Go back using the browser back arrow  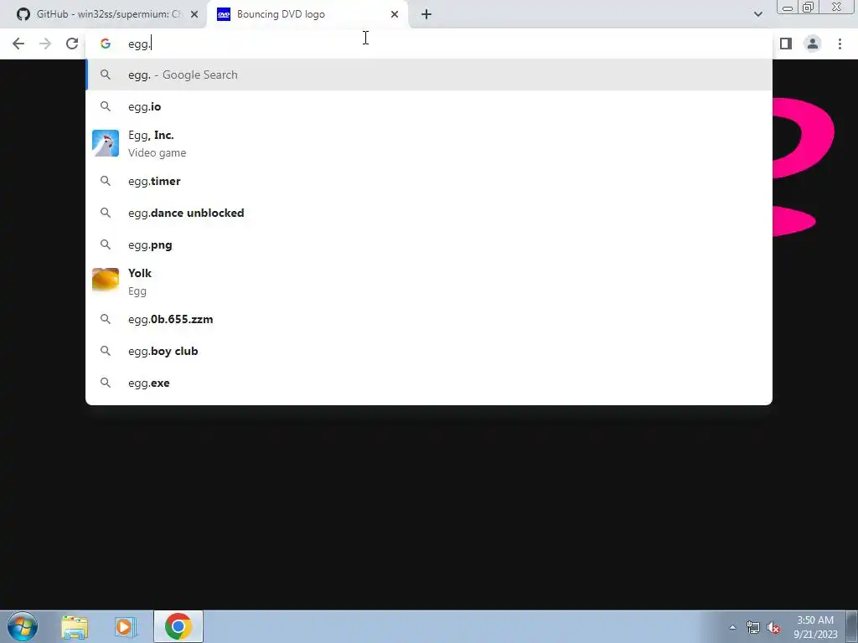click(x=18, y=44)
